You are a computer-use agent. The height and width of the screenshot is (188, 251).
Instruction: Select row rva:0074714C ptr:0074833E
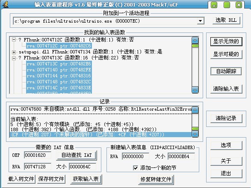[59, 88]
